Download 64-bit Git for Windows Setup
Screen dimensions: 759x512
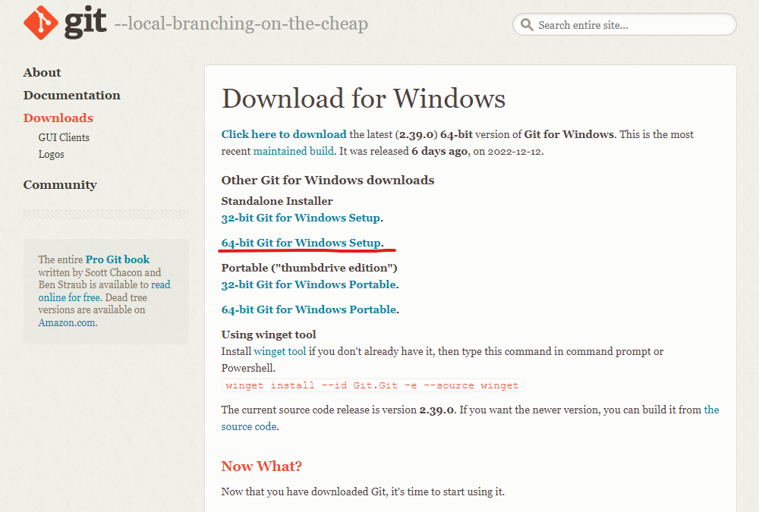pos(301,243)
